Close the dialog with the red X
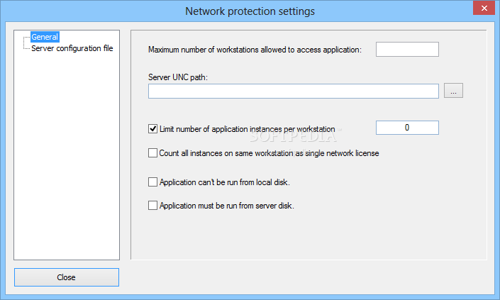 484,8
